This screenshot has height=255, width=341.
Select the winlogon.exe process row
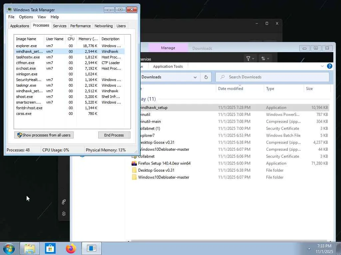pyautogui.click(x=69, y=74)
